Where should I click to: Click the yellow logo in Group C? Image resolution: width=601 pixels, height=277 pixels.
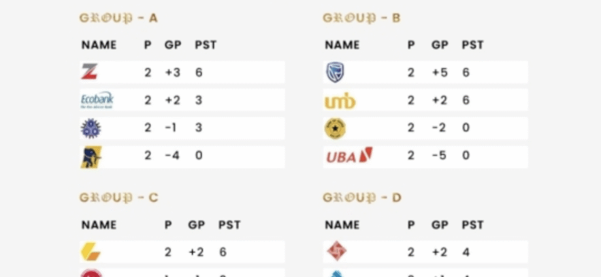tap(90, 252)
